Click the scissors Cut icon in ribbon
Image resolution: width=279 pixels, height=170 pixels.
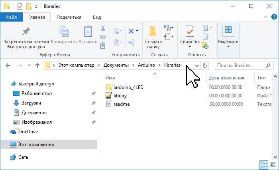103,28
